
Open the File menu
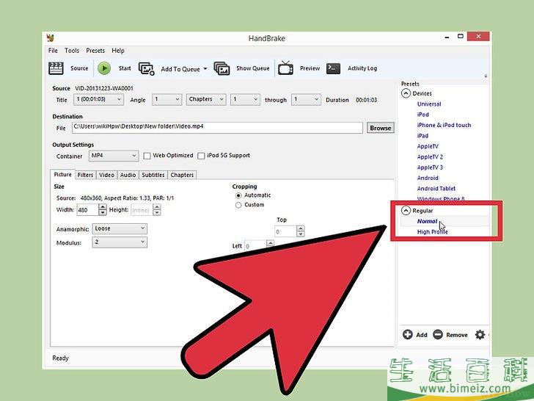pyautogui.click(x=53, y=51)
